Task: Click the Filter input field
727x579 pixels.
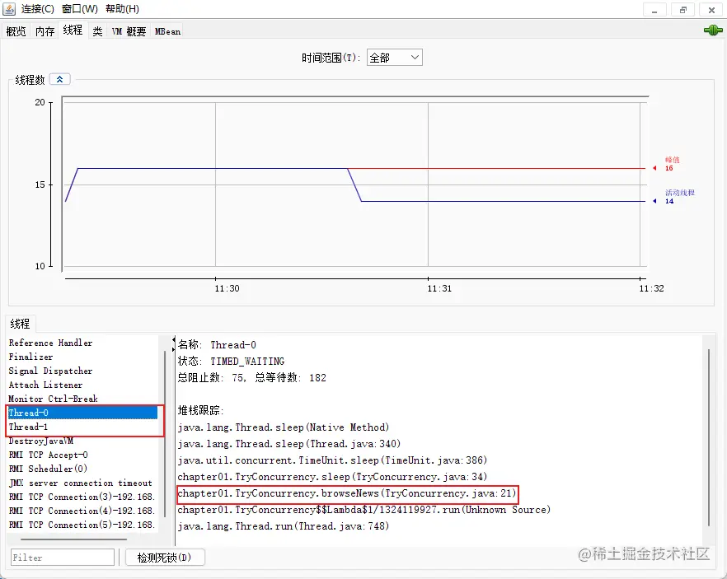Action: 63,558
